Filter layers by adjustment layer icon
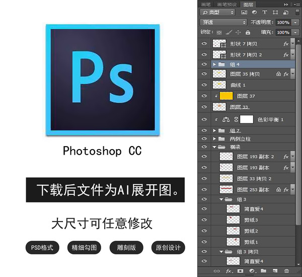 click(254, 12)
